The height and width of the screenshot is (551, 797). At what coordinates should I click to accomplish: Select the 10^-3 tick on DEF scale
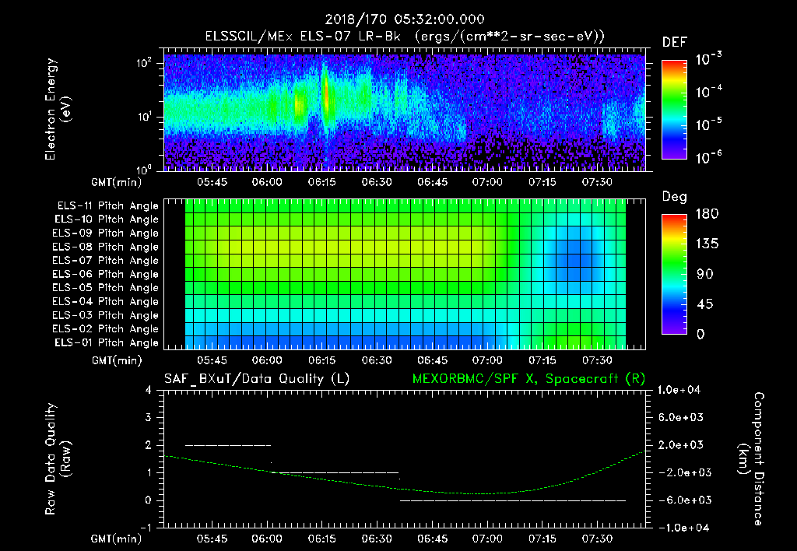pos(708,59)
